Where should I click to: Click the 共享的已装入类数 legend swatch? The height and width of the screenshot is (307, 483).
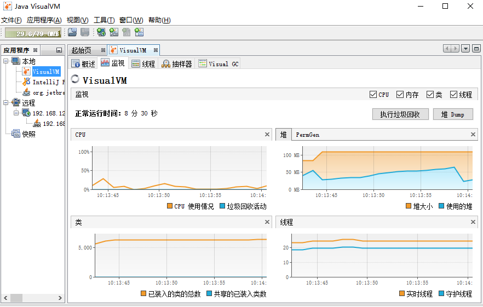click(x=209, y=293)
